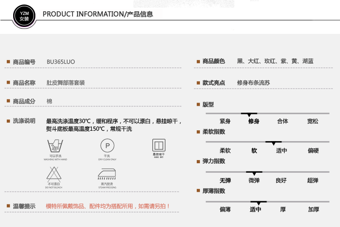Click the material value 棉

coord(49,101)
